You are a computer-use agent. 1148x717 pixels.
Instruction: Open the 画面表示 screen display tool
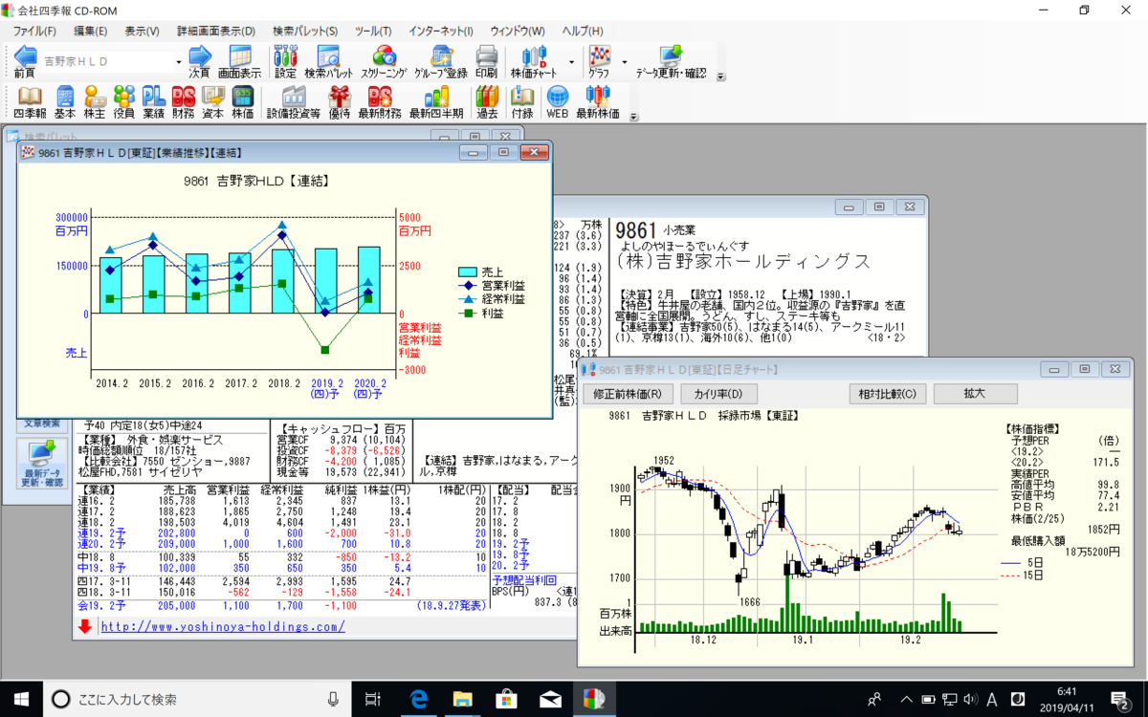[239, 61]
